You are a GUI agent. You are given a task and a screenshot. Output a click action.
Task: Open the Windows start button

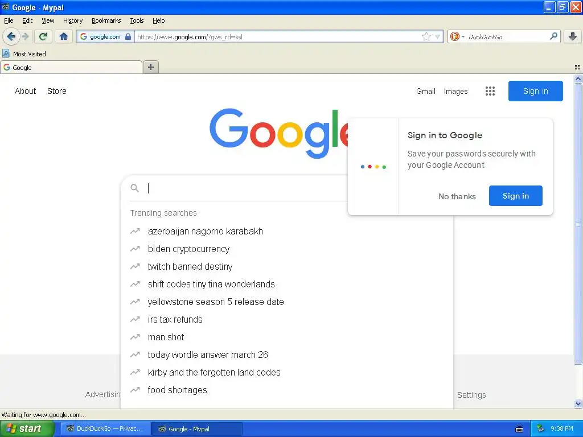[x=27, y=428]
